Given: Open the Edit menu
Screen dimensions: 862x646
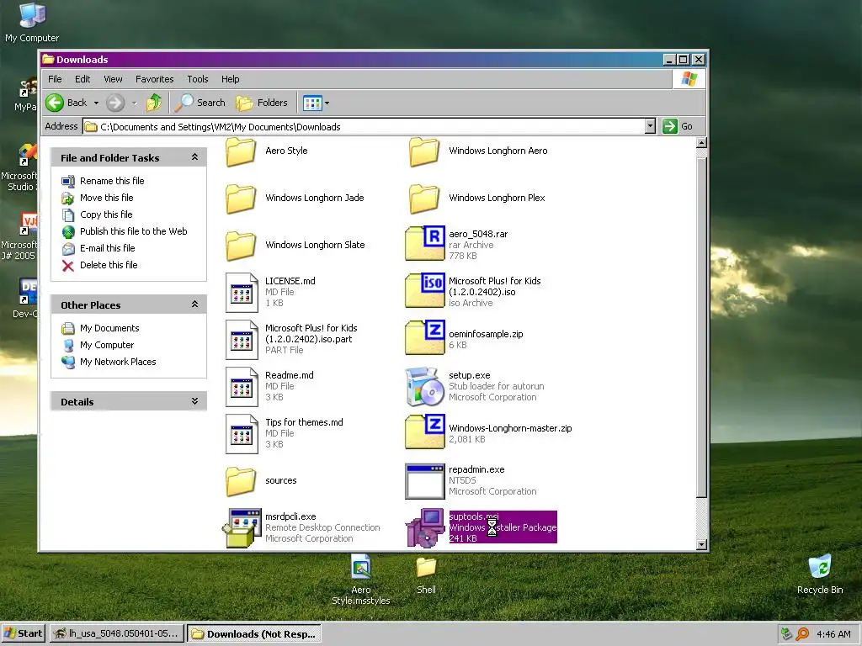Looking at the screenshot, I should click(82, 79).
